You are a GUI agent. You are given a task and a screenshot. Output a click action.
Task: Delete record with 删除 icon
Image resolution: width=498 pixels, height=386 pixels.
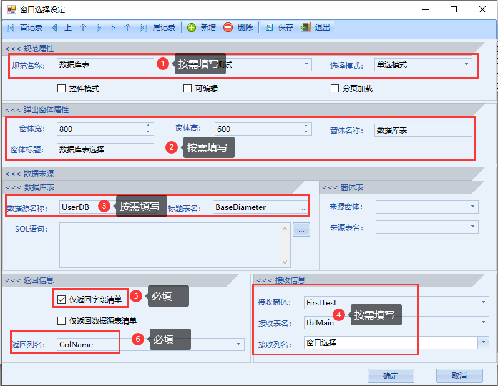coord(228,27)
